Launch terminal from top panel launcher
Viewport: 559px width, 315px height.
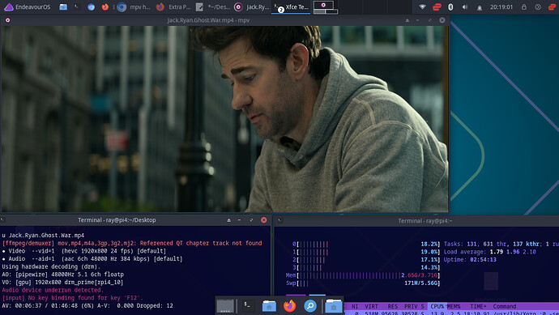coord(76,6)
